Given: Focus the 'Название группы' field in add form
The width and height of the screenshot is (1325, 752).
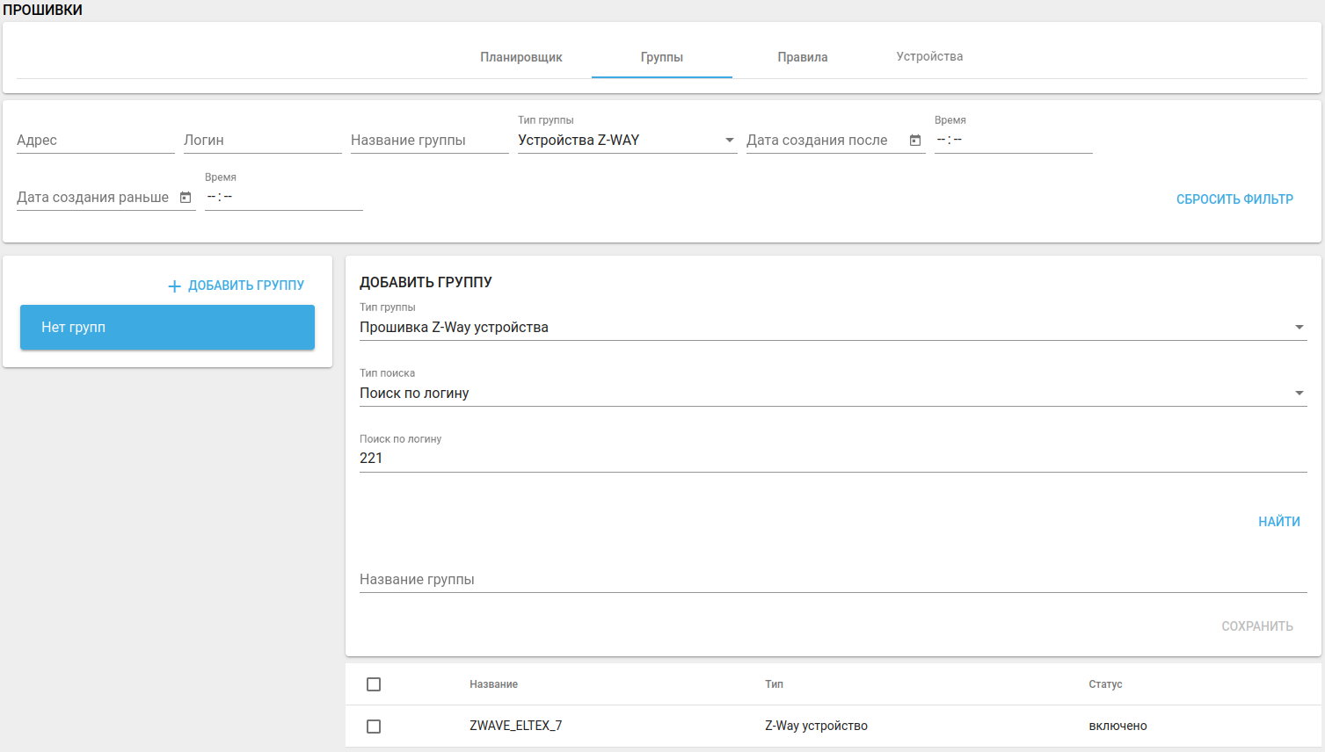Looking at the screenshot, I should click(832, 580).
